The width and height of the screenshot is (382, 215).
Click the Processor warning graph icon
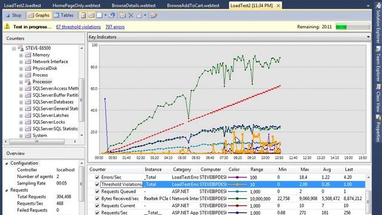click(x=28, y=82)
